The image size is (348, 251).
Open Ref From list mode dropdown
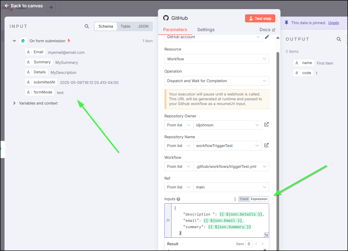pos(179,187)
